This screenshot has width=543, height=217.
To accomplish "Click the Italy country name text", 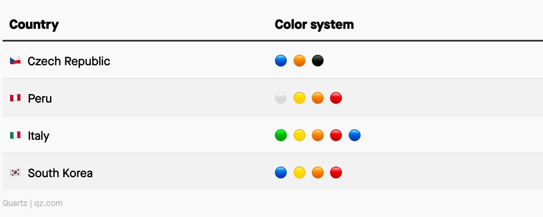I will coord(39,136).
